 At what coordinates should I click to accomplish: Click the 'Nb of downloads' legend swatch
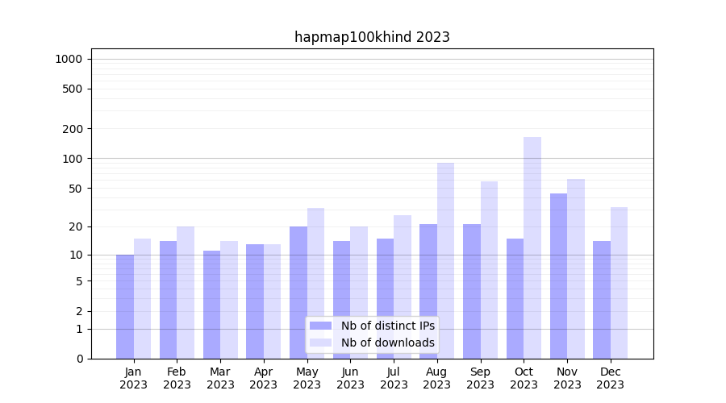point(320,343)
